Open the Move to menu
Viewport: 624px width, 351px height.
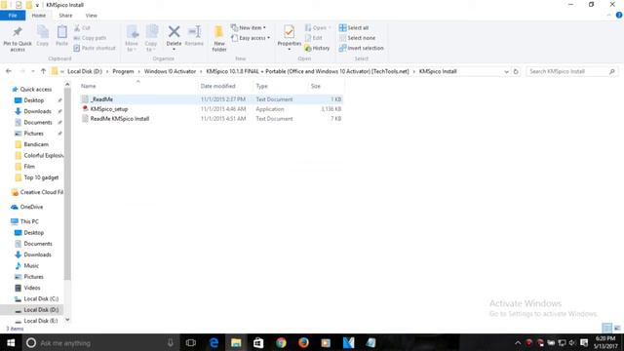click(132, 38)
